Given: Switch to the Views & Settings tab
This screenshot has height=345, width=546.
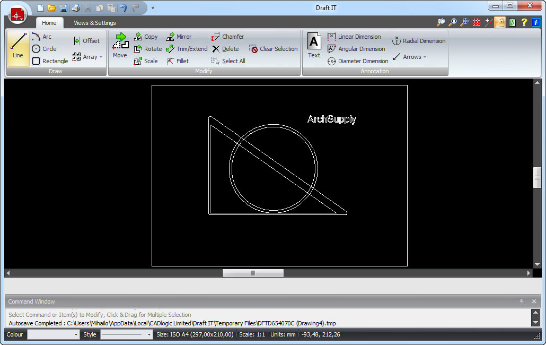Looking at the screenshot, I should tap(94, 23).
